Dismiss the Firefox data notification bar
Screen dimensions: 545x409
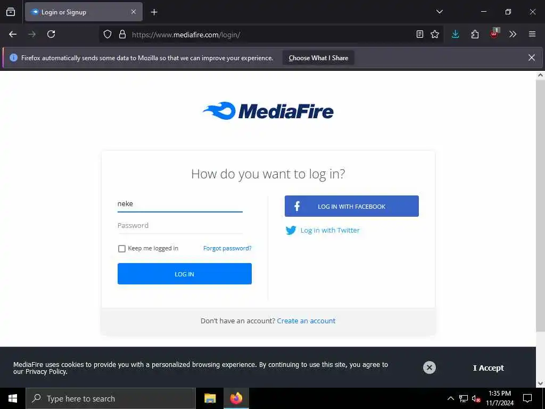(532, 58)
